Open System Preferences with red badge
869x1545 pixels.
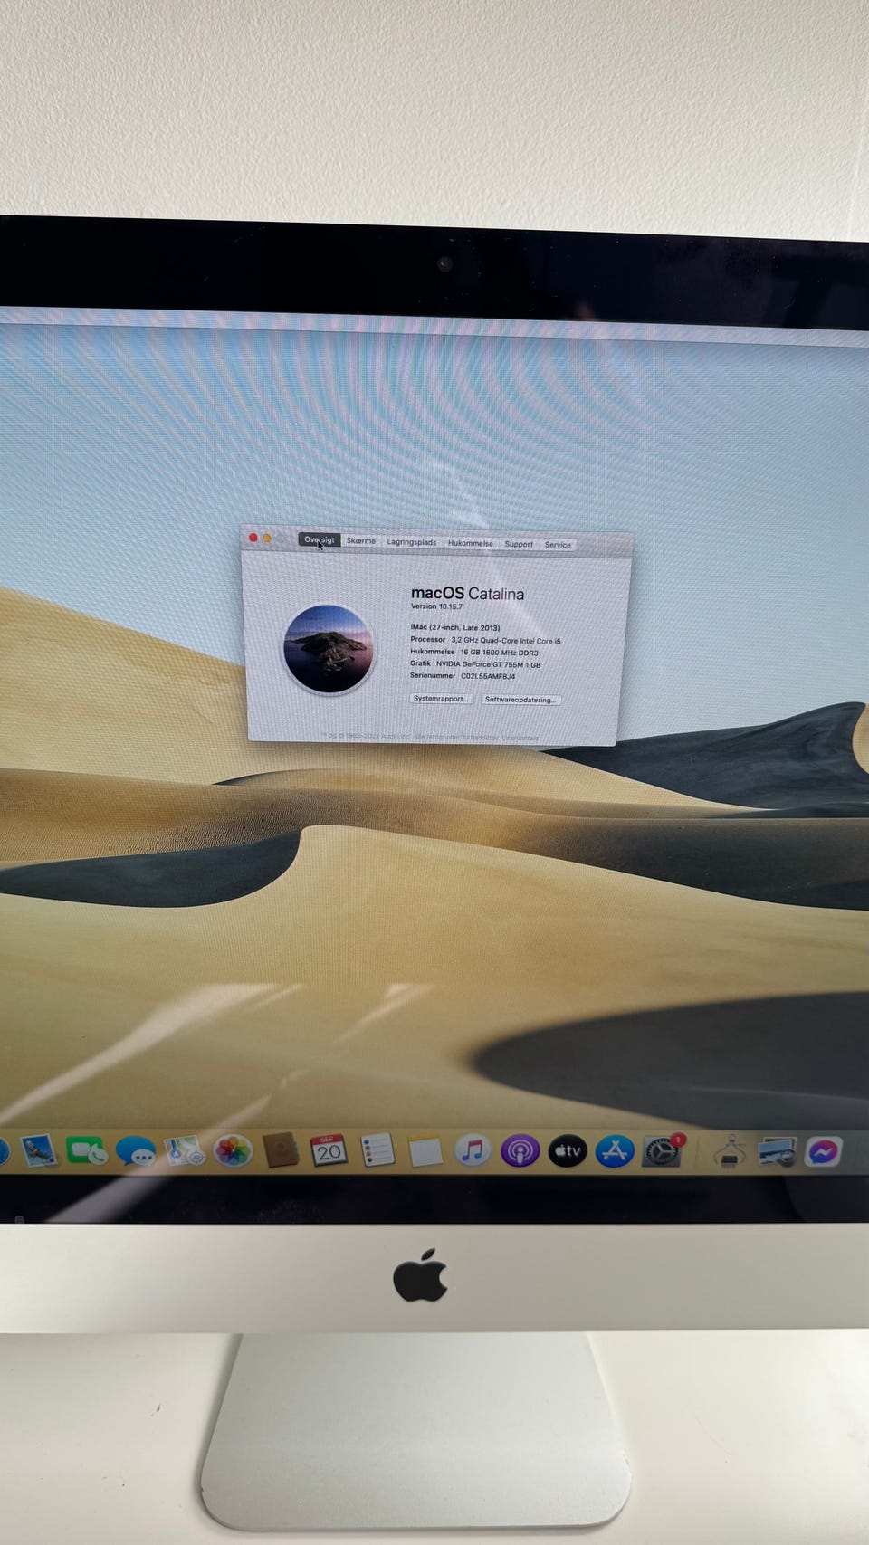(663, 1150)
